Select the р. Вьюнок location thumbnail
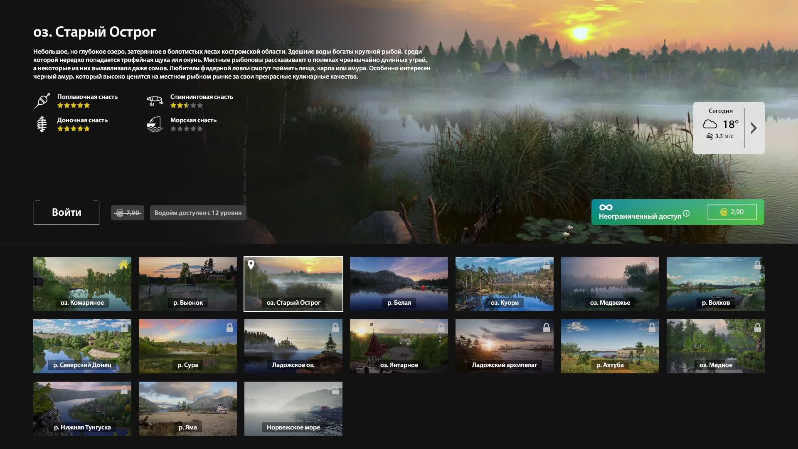The image size is (798, 449). tap(188, 284)
